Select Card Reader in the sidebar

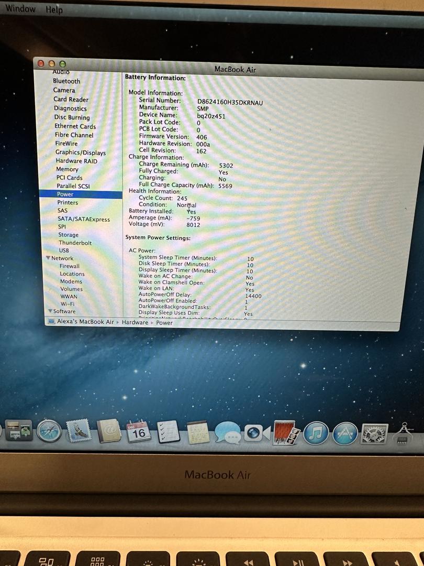[x=71, y=99]
